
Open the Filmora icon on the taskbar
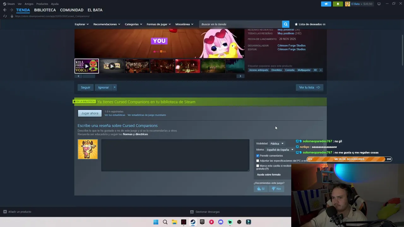point(248,222)
